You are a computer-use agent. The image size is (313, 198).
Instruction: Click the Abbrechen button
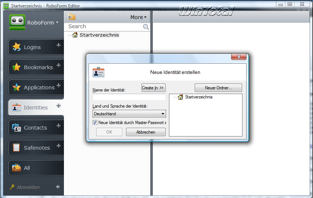tap(146, 132)
